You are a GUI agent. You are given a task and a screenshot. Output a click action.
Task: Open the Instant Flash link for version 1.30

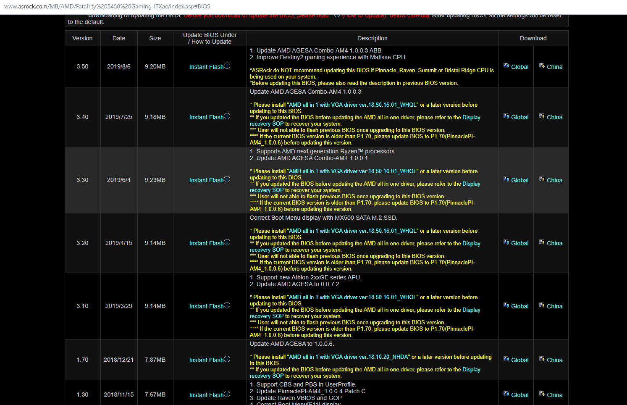pyautogui.click(x=206, y=395)
